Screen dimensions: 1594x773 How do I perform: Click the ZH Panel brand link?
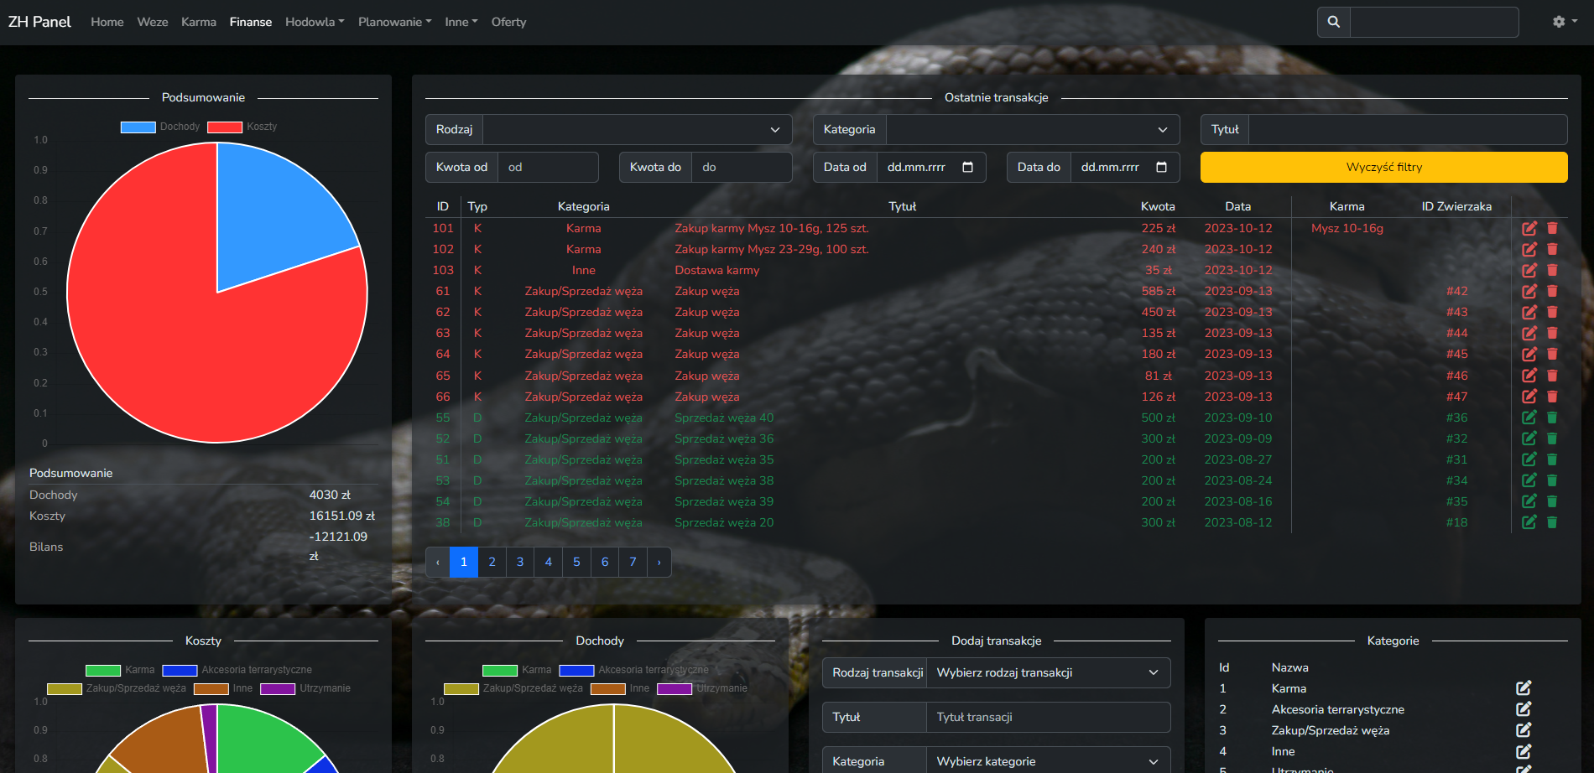point(39,22)
